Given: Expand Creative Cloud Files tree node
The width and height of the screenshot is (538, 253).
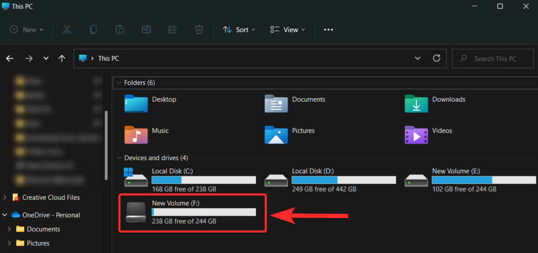Looking at the screenshot, I should 5,197.
